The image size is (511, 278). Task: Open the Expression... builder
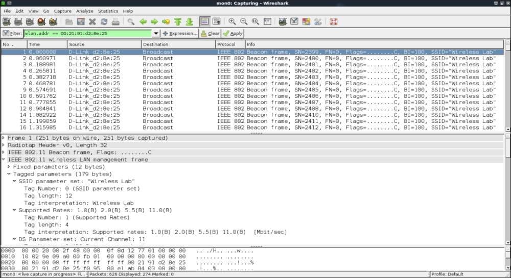click(180, 34)
